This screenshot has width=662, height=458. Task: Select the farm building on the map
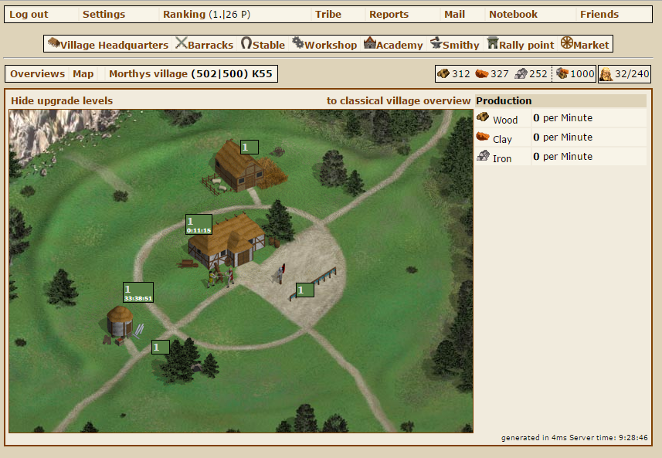coord(239,168)
